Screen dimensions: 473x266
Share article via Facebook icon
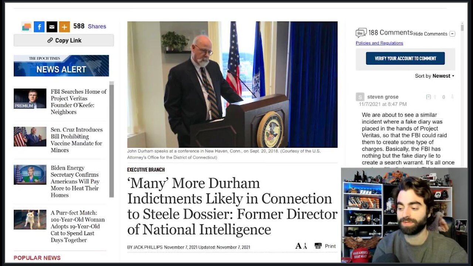click(39, 27)
